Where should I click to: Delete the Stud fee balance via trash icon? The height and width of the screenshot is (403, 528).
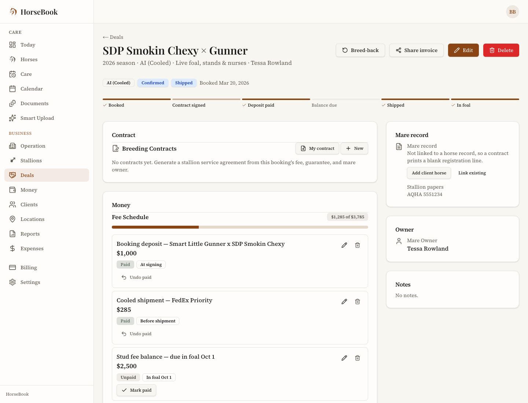pyautogui.click(x=357, y=358)
